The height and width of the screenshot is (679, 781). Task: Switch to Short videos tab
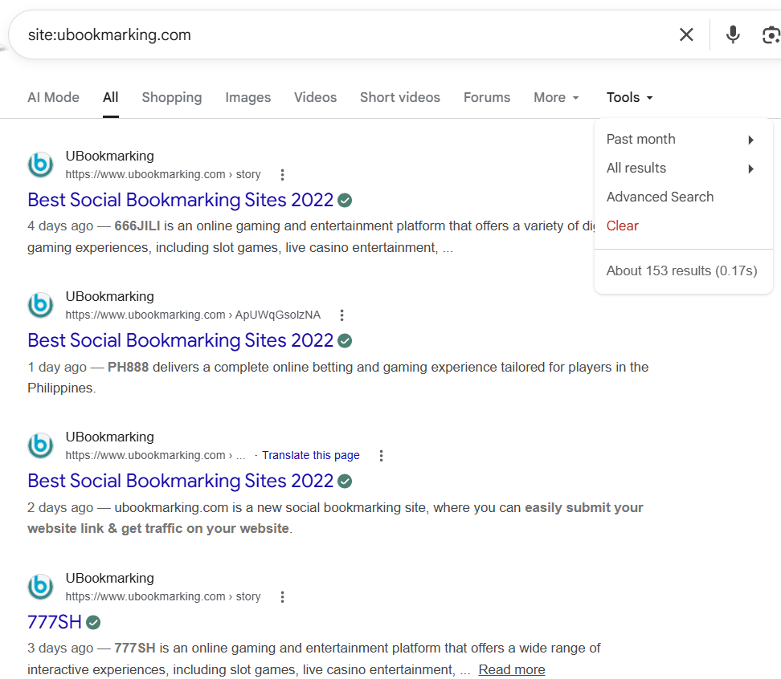coord(400,97)
